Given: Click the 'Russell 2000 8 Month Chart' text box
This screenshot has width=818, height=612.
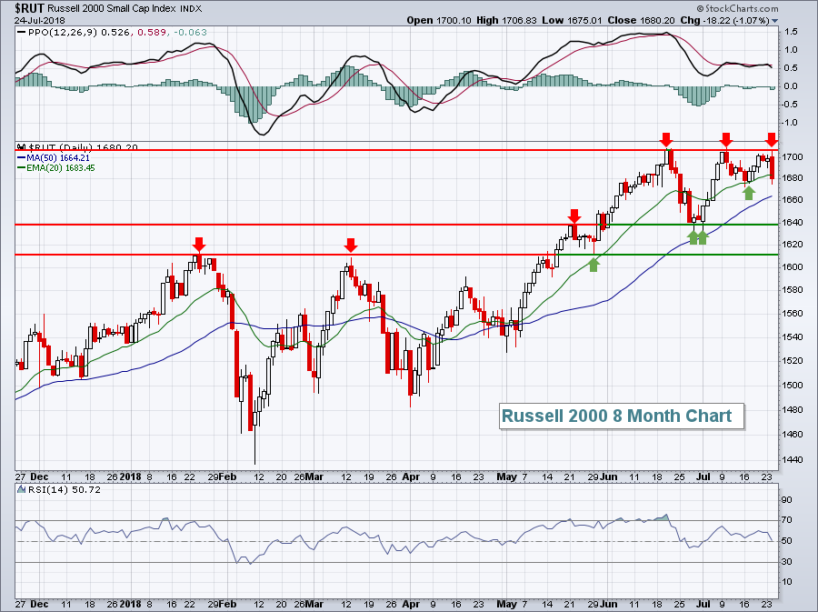Looking at the screenshot, I should click(621, 416).
